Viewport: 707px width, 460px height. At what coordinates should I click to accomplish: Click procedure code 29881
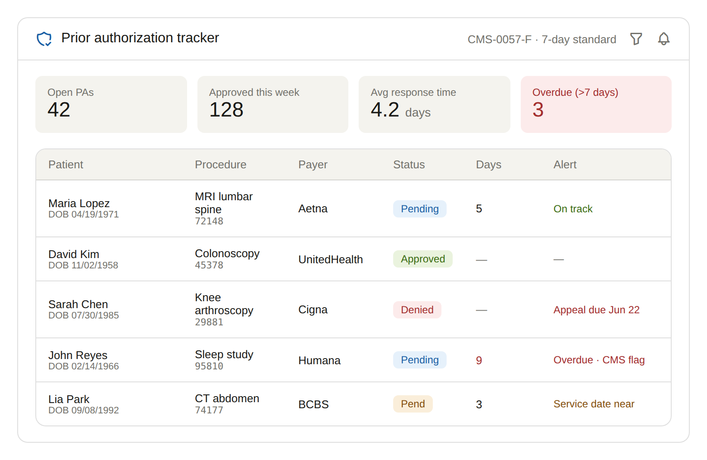point(209,322)
